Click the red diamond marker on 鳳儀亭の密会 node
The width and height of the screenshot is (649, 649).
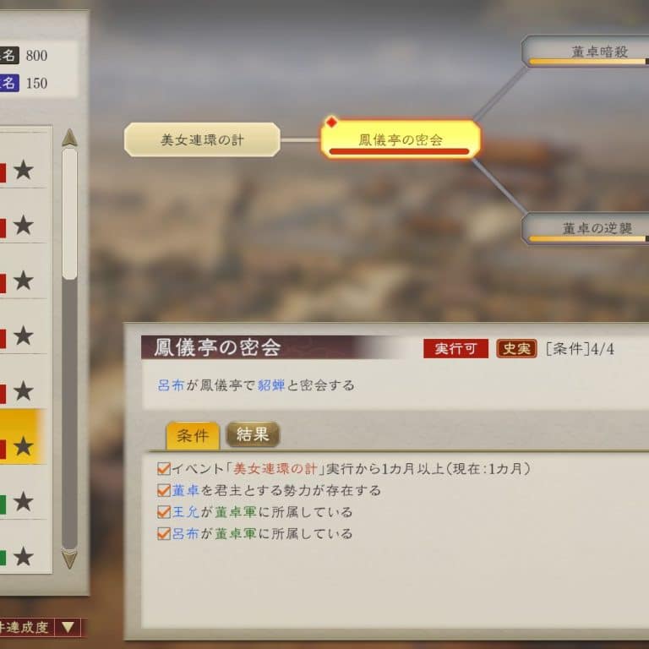(331, 122)
